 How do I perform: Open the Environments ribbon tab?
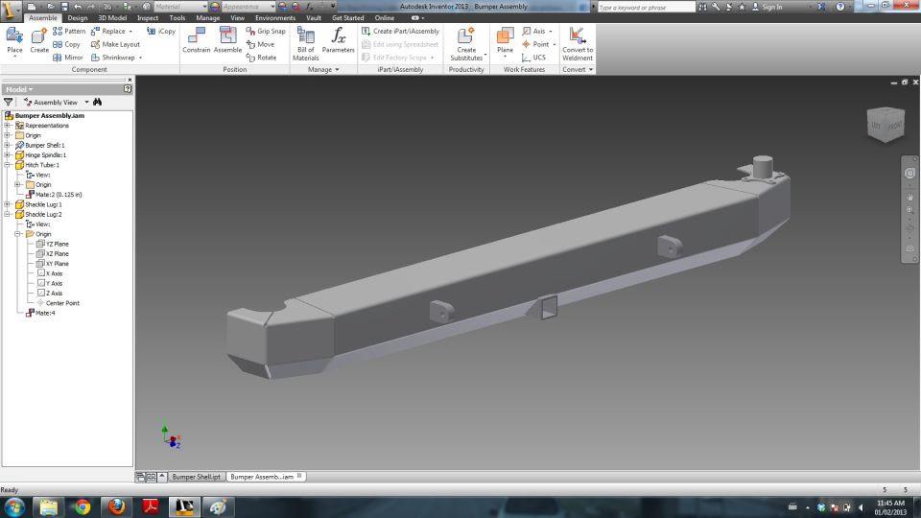click(275, 18)
